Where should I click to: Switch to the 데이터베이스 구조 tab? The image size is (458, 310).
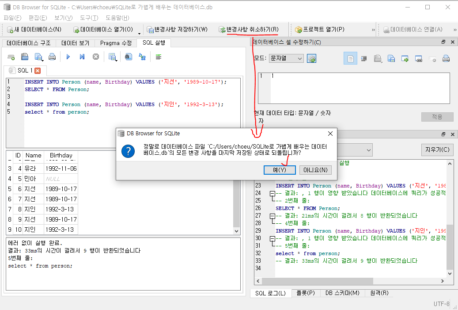click(x=29, y=43)
